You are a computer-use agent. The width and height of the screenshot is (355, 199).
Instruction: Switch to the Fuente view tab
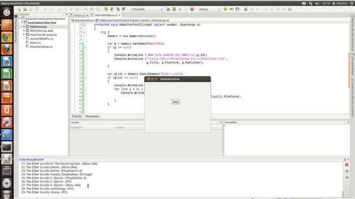(77, 116)
